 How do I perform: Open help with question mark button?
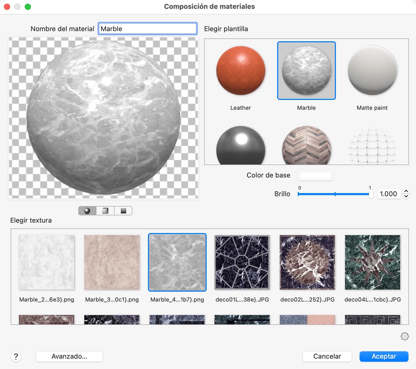point(16,357)
